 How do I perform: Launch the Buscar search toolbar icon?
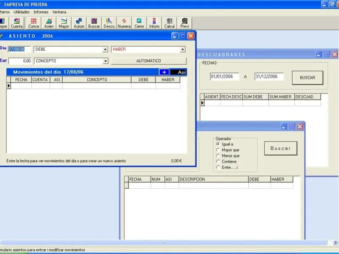94,23
